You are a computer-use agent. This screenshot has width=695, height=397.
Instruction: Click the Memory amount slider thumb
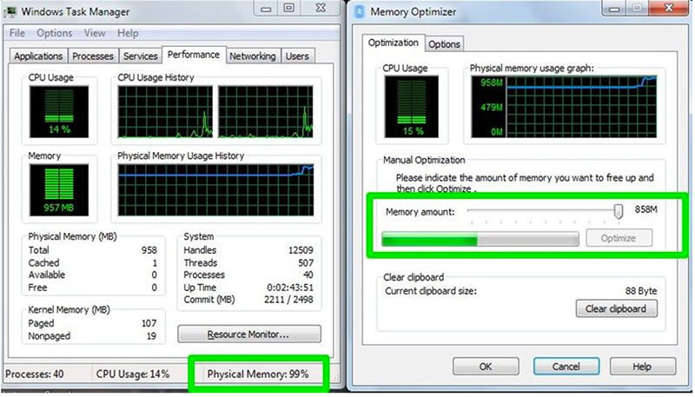(x=619, y=211)
